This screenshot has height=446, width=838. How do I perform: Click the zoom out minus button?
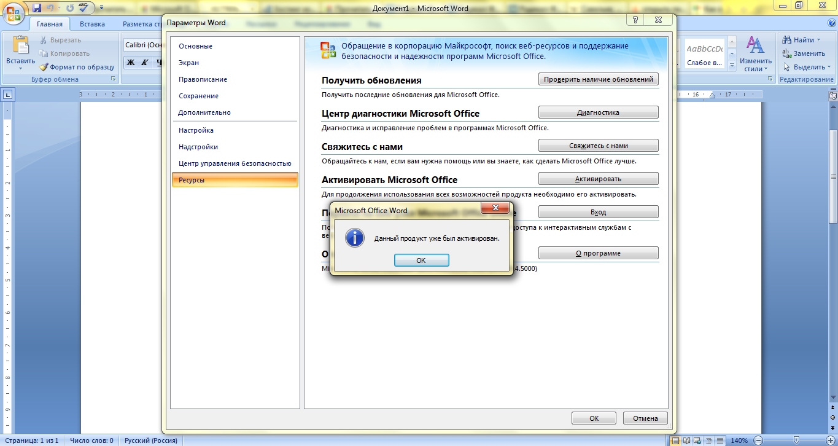click(x=759, y=440)
